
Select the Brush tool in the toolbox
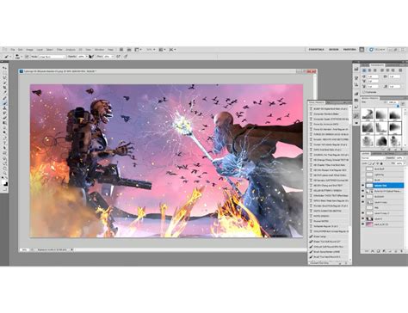(x=4, y=103)
